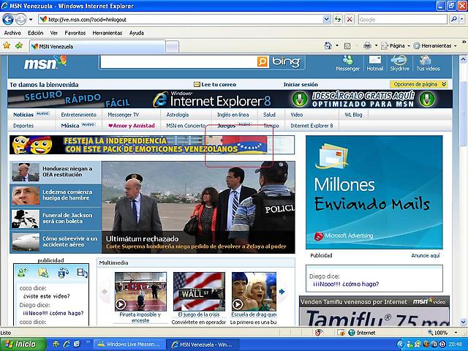The image size is (468, 351).
Task: Click the printer icon in command bar
Action: click(367, 45)
